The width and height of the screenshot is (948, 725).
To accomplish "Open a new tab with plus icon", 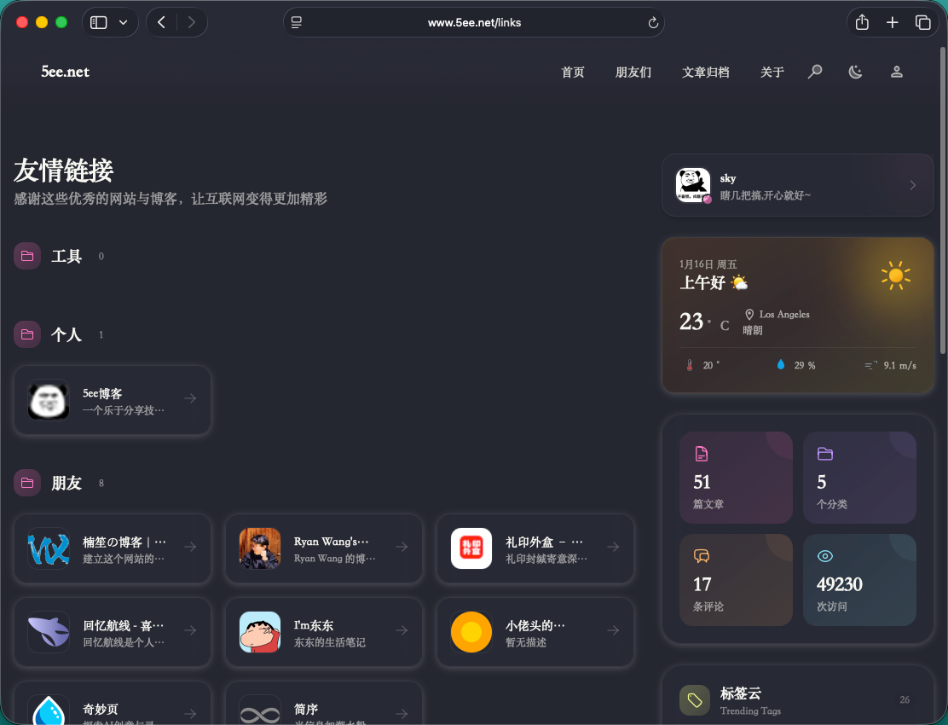I will pyautogui.click(x=892, y=23).
